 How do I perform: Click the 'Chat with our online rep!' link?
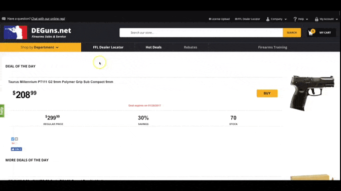48,18
